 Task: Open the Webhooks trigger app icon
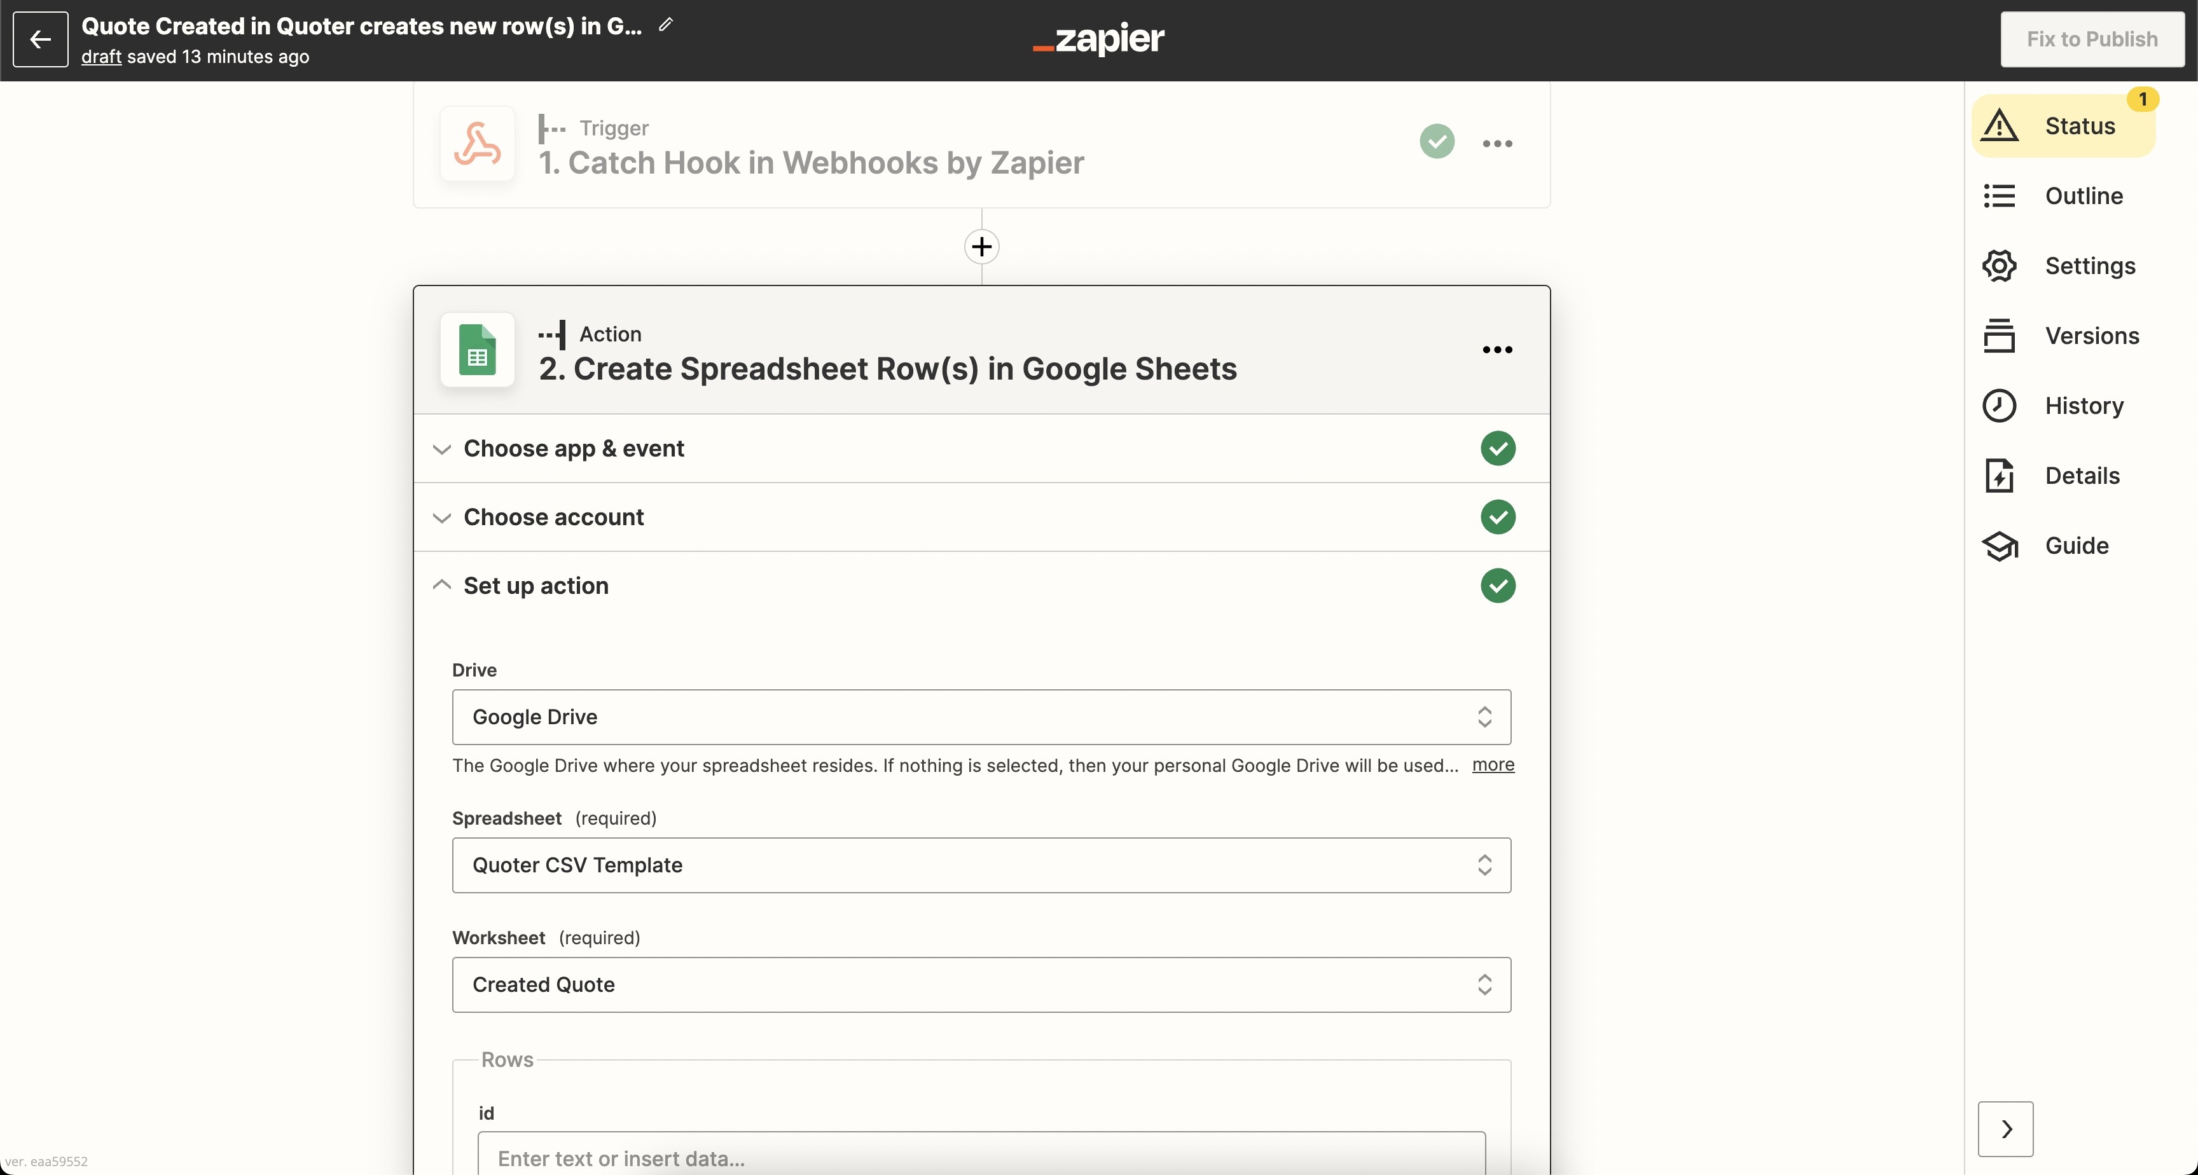point(477,143)
